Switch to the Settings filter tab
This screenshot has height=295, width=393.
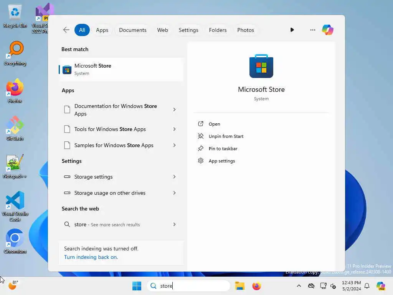(x=188, y=30)
